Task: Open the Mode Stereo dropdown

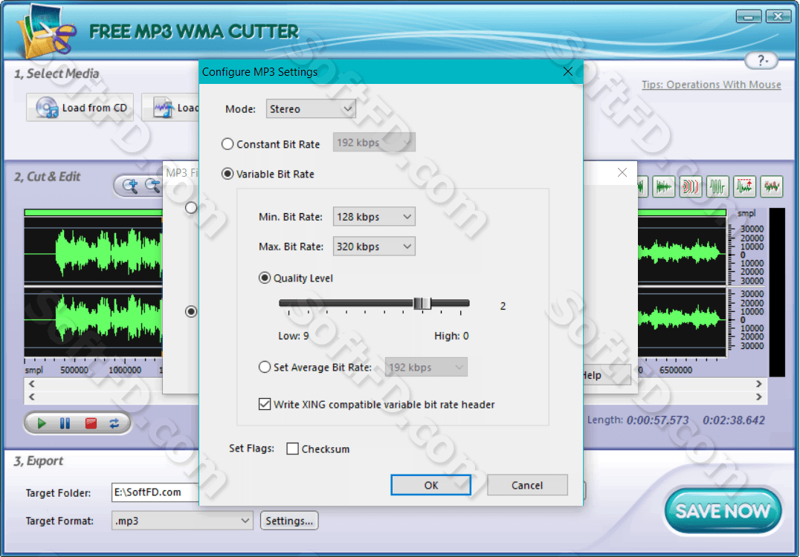Action: pyautogui.click(x=311, y=108)
